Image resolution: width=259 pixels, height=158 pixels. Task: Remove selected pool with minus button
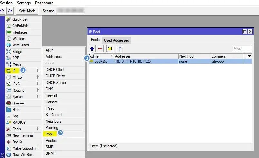pyautogui.click(x=100, y=49)
